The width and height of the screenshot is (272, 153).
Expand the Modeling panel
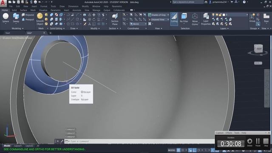17,28
